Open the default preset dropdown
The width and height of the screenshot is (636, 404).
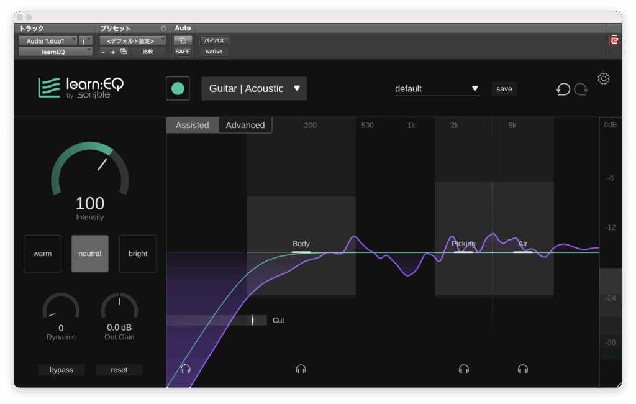point(437,88)
